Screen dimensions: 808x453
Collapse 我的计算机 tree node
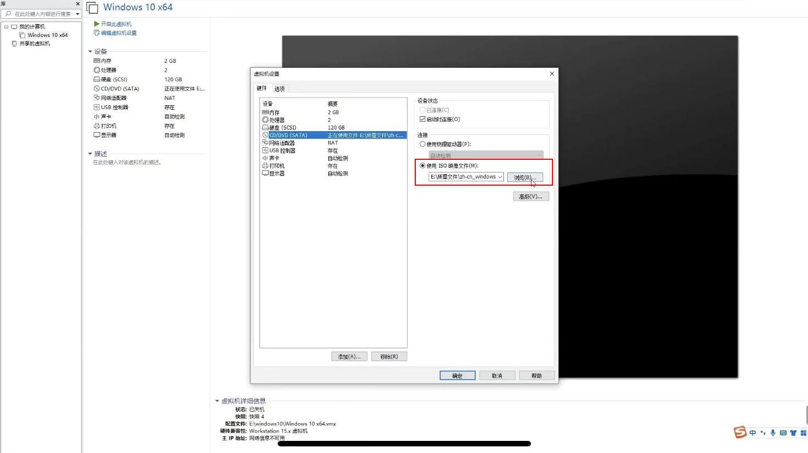tap(7, 26)
